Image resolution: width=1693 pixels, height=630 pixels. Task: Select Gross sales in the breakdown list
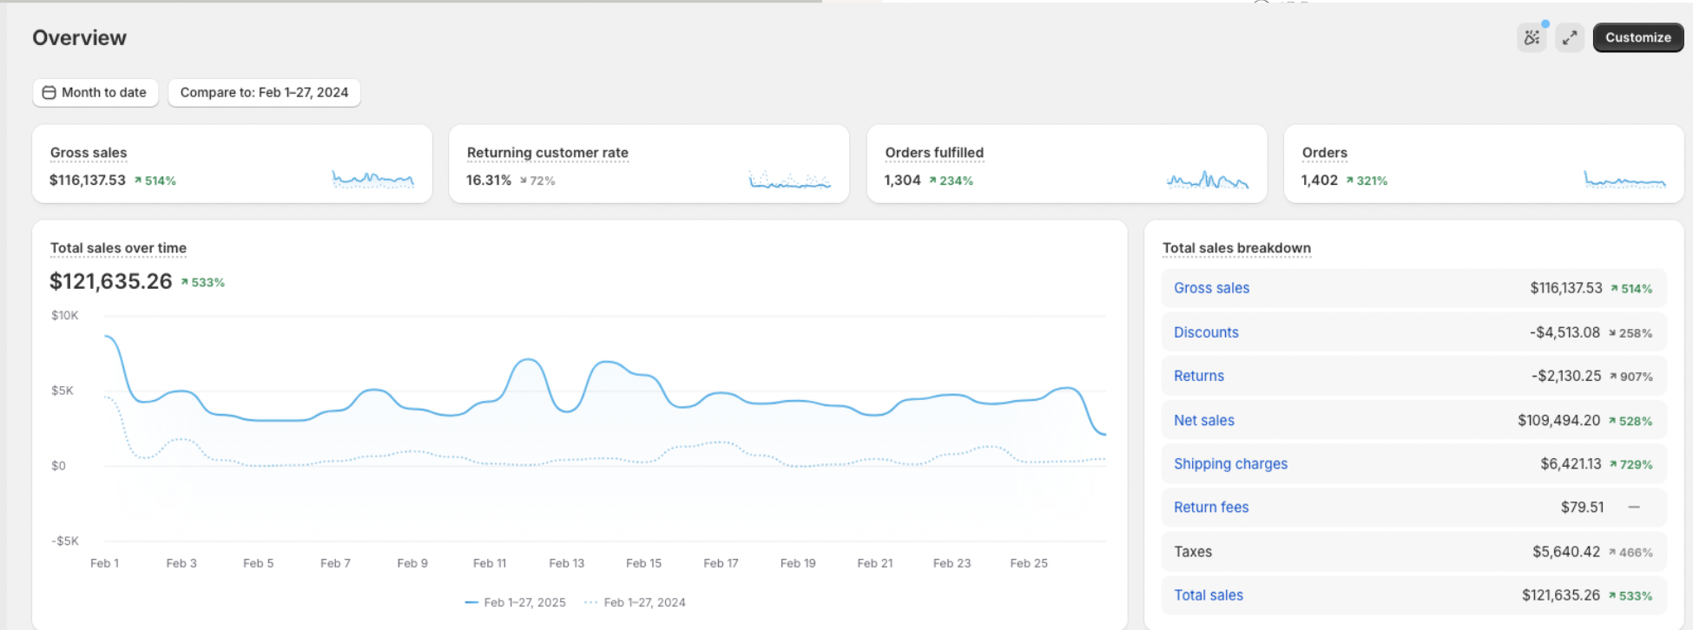tap(1211, 288)
